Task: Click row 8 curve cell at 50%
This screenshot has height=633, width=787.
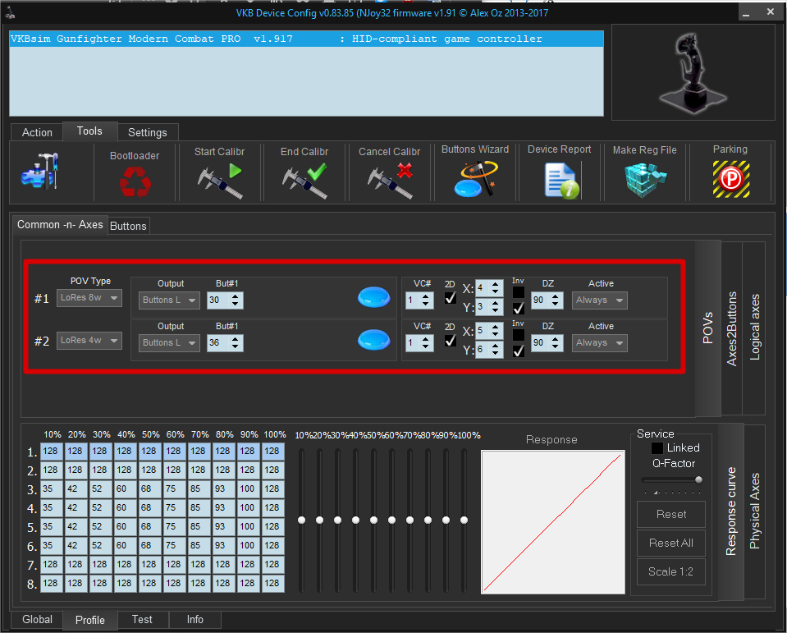Action: point(149,583)
